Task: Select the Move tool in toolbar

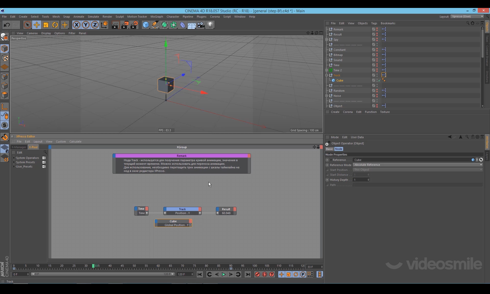Action: click(37, 25)
